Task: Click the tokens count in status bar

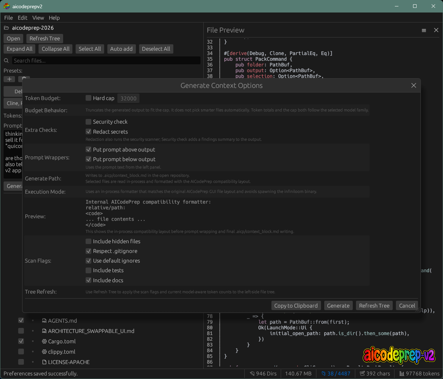Action: click(419, 374)
